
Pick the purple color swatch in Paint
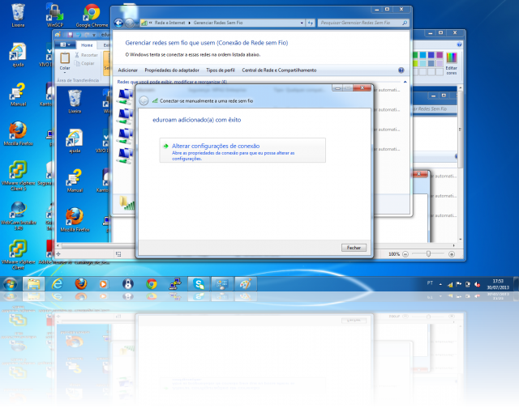tap(440, 55)
